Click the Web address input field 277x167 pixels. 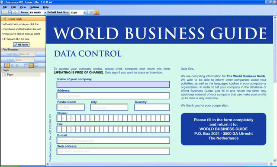pos(113,151)
